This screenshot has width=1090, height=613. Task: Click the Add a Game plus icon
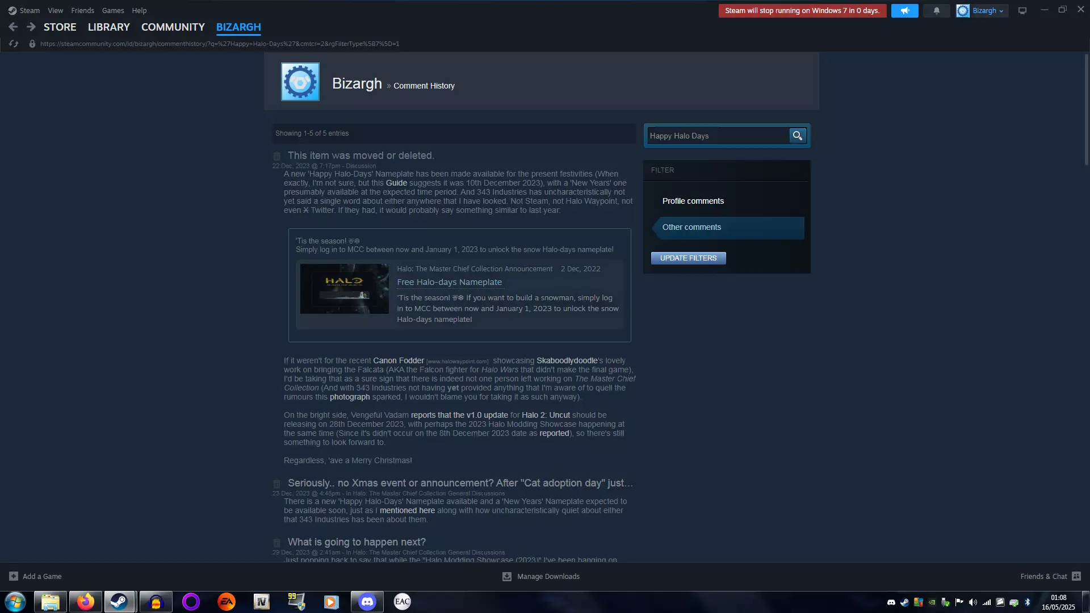point(14,576)
